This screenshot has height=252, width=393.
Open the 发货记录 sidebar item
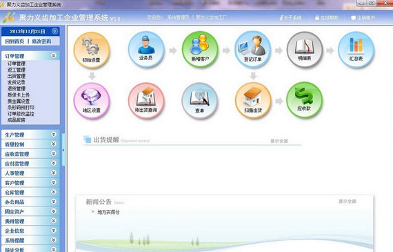point(17,82)
